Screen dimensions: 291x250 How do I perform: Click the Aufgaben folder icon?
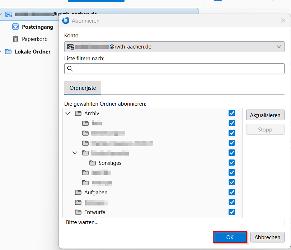tap(78, 193)
